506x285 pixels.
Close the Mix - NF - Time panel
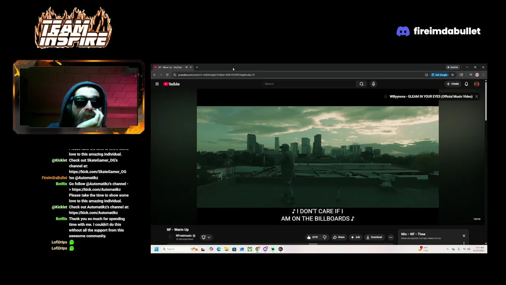[464, 236]
